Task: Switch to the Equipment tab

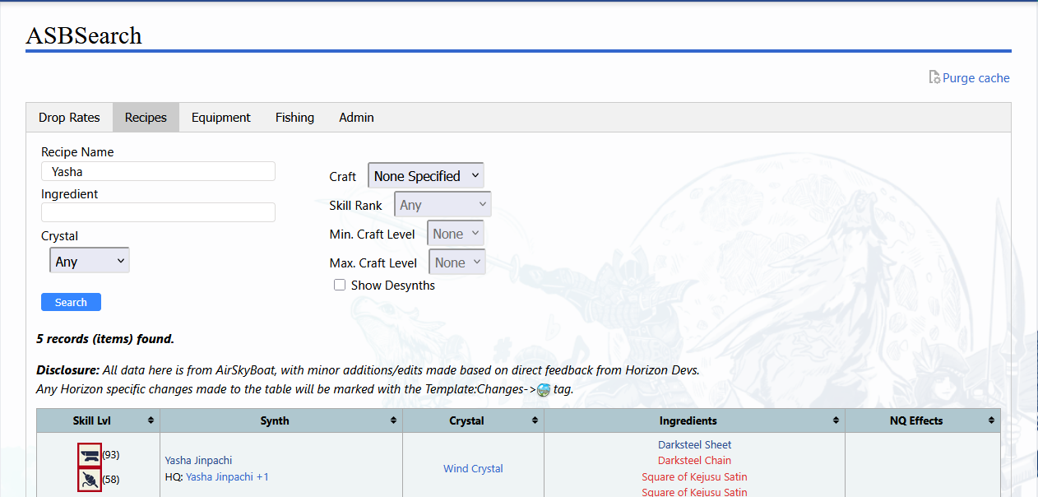Action: point(220,118)
